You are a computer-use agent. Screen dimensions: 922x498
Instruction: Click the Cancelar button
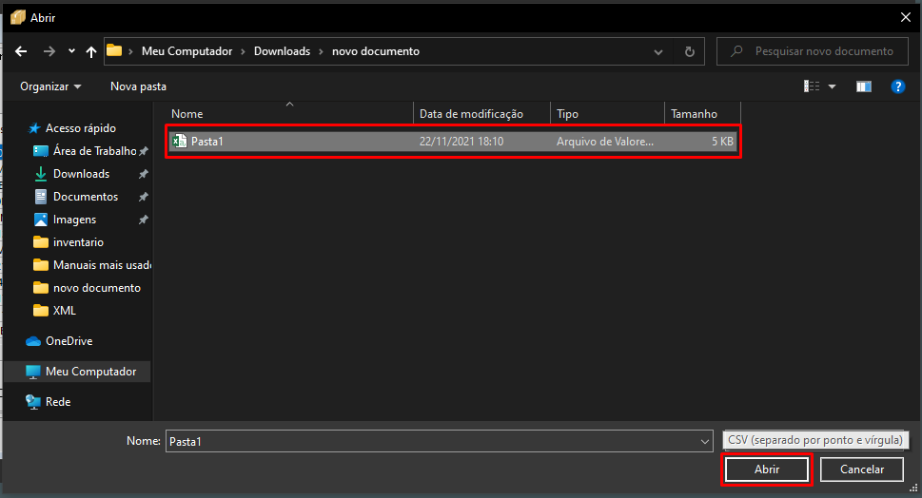coord(861,469)
